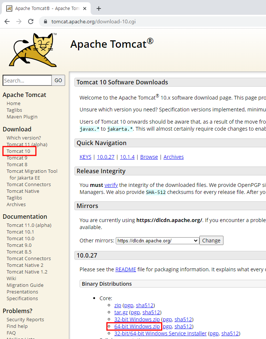Screen dimensions: 266x339
Task: Open Tomcat Native 1.2 documentation
Action: 27,272
